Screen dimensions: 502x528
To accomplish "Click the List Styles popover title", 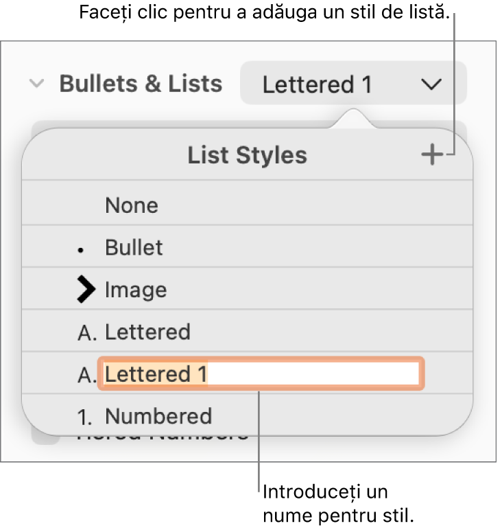I will tap(247, 155).
